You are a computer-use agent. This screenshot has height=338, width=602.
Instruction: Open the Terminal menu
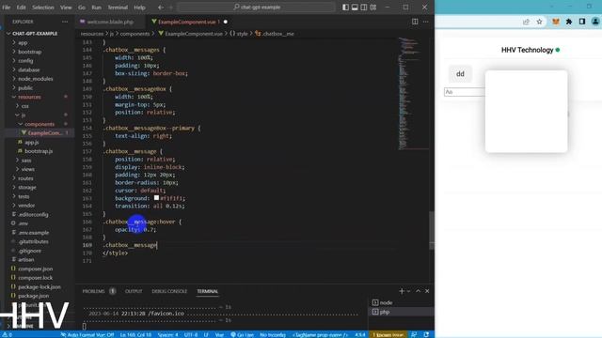tap(118, 8)
